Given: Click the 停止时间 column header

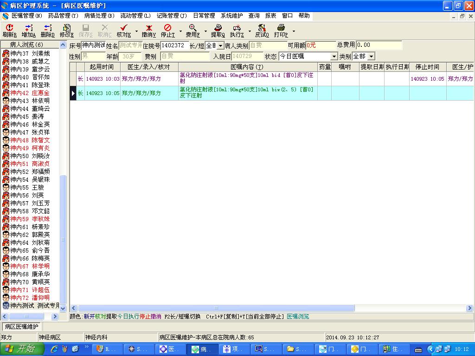Looking at the screenshot, I should point(427,67).
